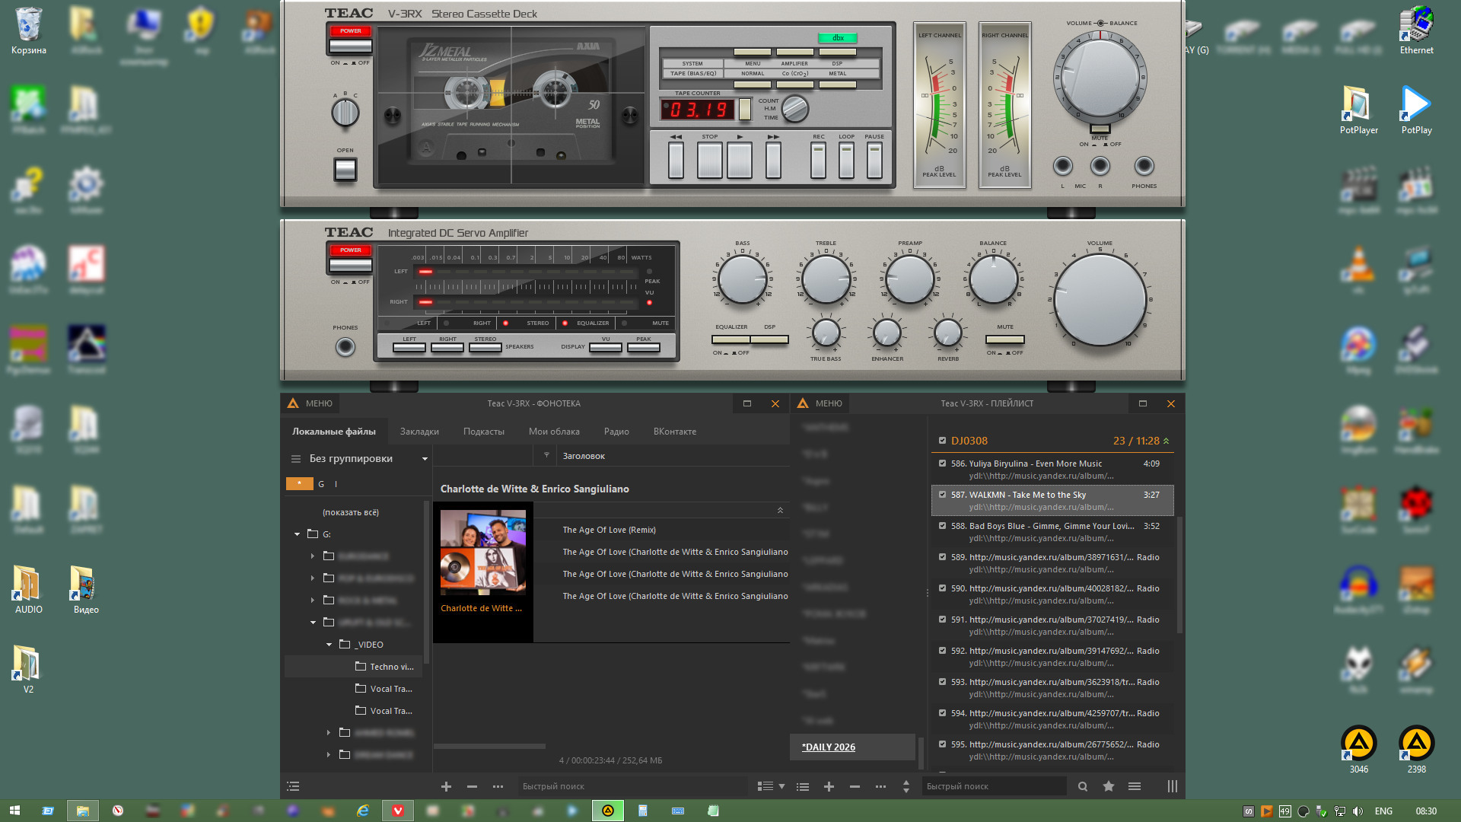Viewport: 1461px width, 822px height.
Task: Click the rewind button on deck
Action: point(676,160)
